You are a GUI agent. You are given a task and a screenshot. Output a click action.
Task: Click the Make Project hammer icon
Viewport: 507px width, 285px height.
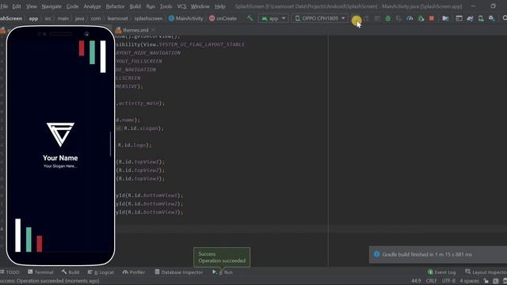tap(250, 18)
